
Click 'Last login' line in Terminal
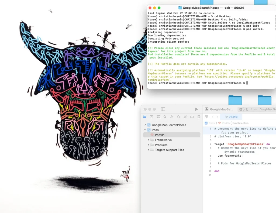pos(181,13)
